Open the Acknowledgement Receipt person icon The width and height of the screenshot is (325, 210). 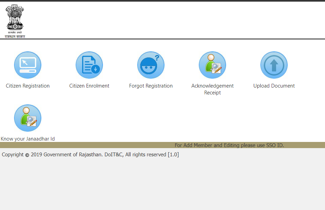212,65
